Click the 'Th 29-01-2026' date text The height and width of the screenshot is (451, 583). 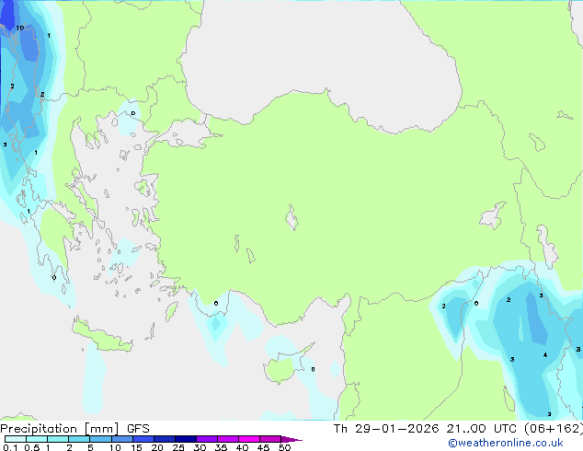pyautogui.click(x=386, y=429)
